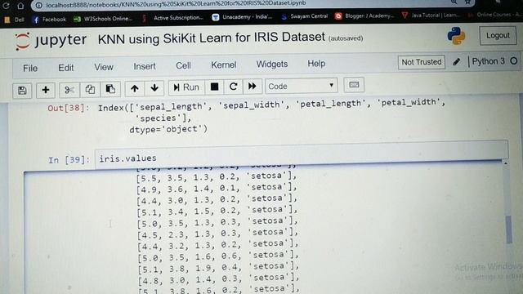Cut selected cells with the scissors icon
The image size is (523, 294).
[x=69, y=90]
